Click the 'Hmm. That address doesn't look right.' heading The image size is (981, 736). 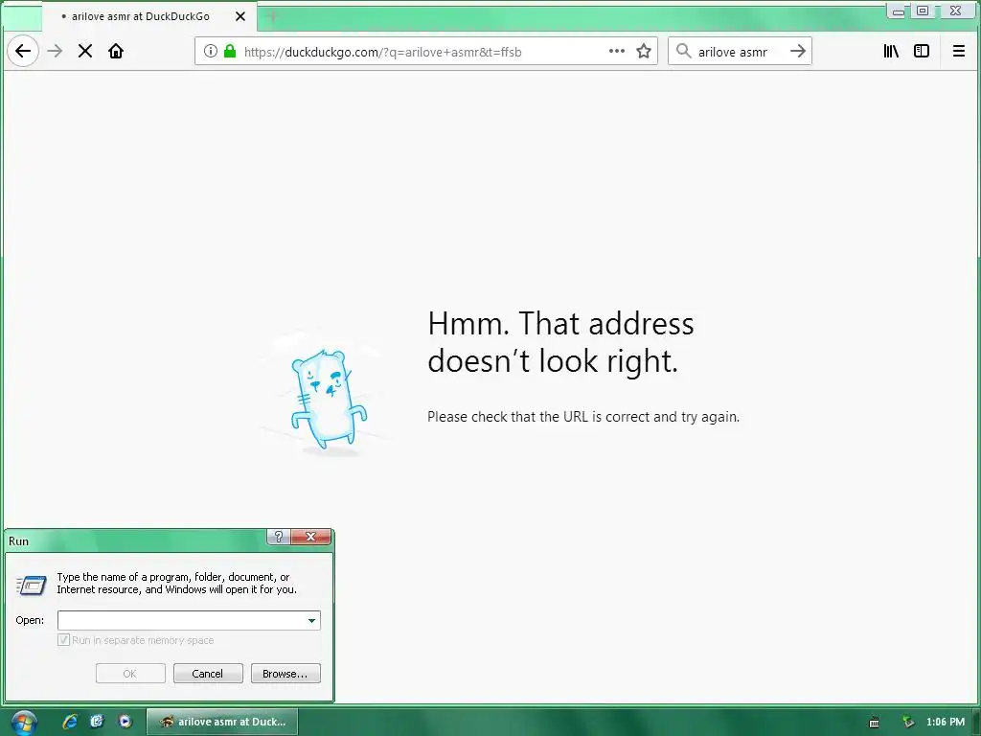tap(560, 342)
